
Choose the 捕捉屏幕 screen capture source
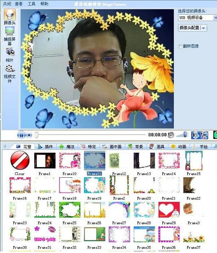10,31
